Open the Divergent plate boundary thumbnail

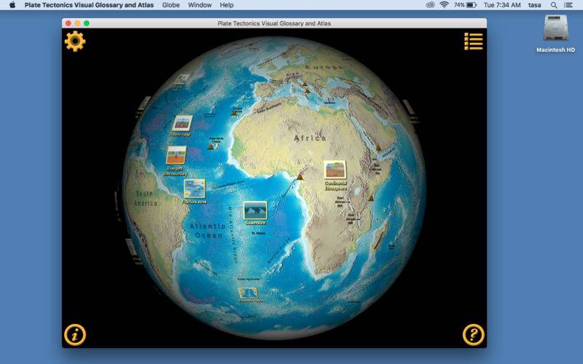[x=176, y=155]
